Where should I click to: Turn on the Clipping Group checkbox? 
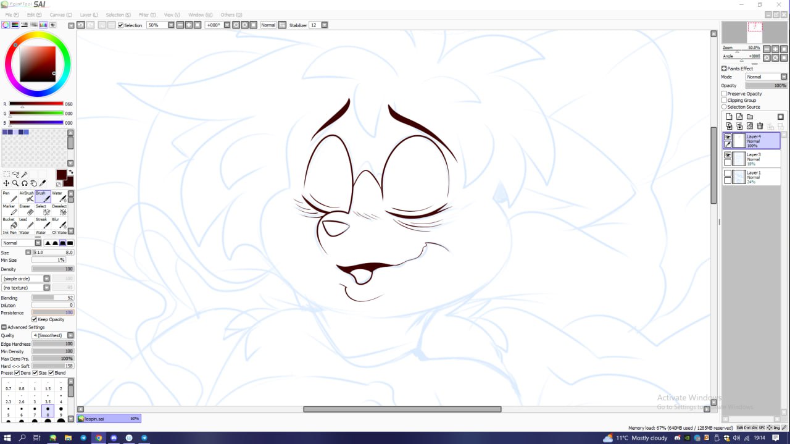(x=725, y=100)
